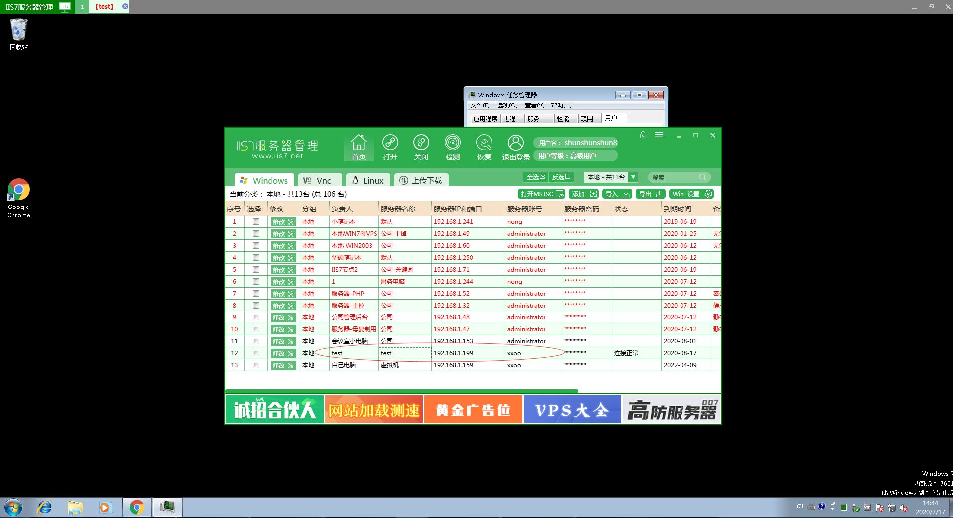Viewport: 953px width, 518px height.
Task: Click the lock icon in IIS7 title bar
Action: [643, 135]
